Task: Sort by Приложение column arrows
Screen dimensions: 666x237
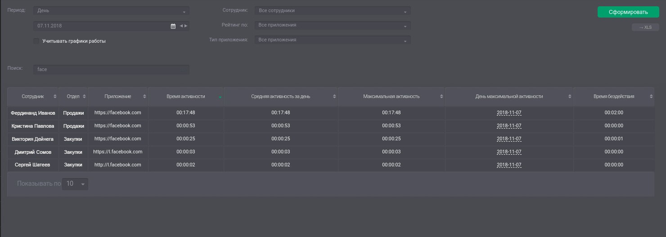Action: pyautogui.click(x=144, y=97)
